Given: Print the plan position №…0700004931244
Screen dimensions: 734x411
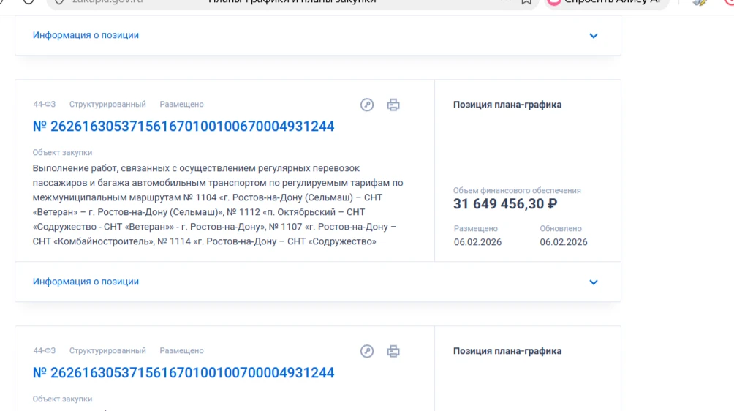Looking at the screenshot, I should 393,351.
